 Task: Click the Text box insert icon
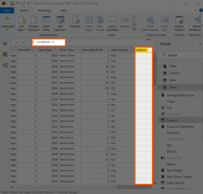click(134, 17)
